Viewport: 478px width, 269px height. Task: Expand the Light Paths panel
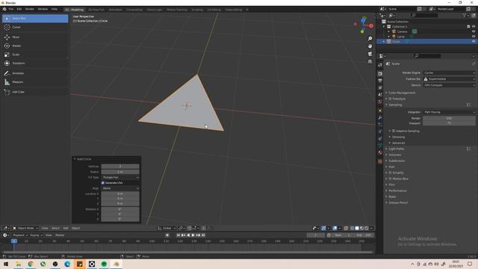(396, 149)
